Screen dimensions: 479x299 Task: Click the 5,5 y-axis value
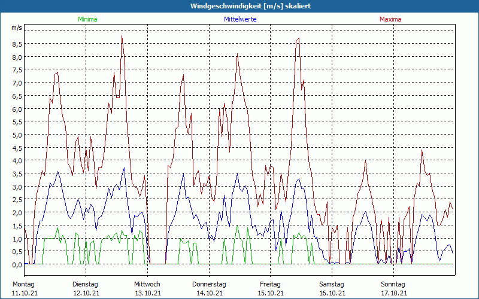[17, 122]
